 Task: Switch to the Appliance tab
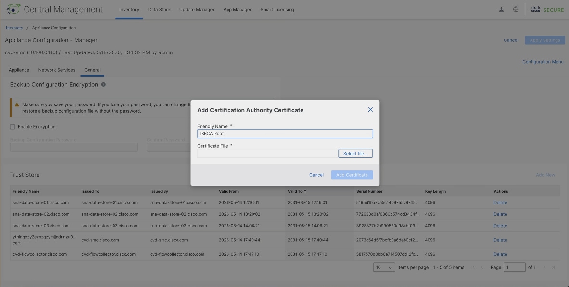click(x=19, y=70)
